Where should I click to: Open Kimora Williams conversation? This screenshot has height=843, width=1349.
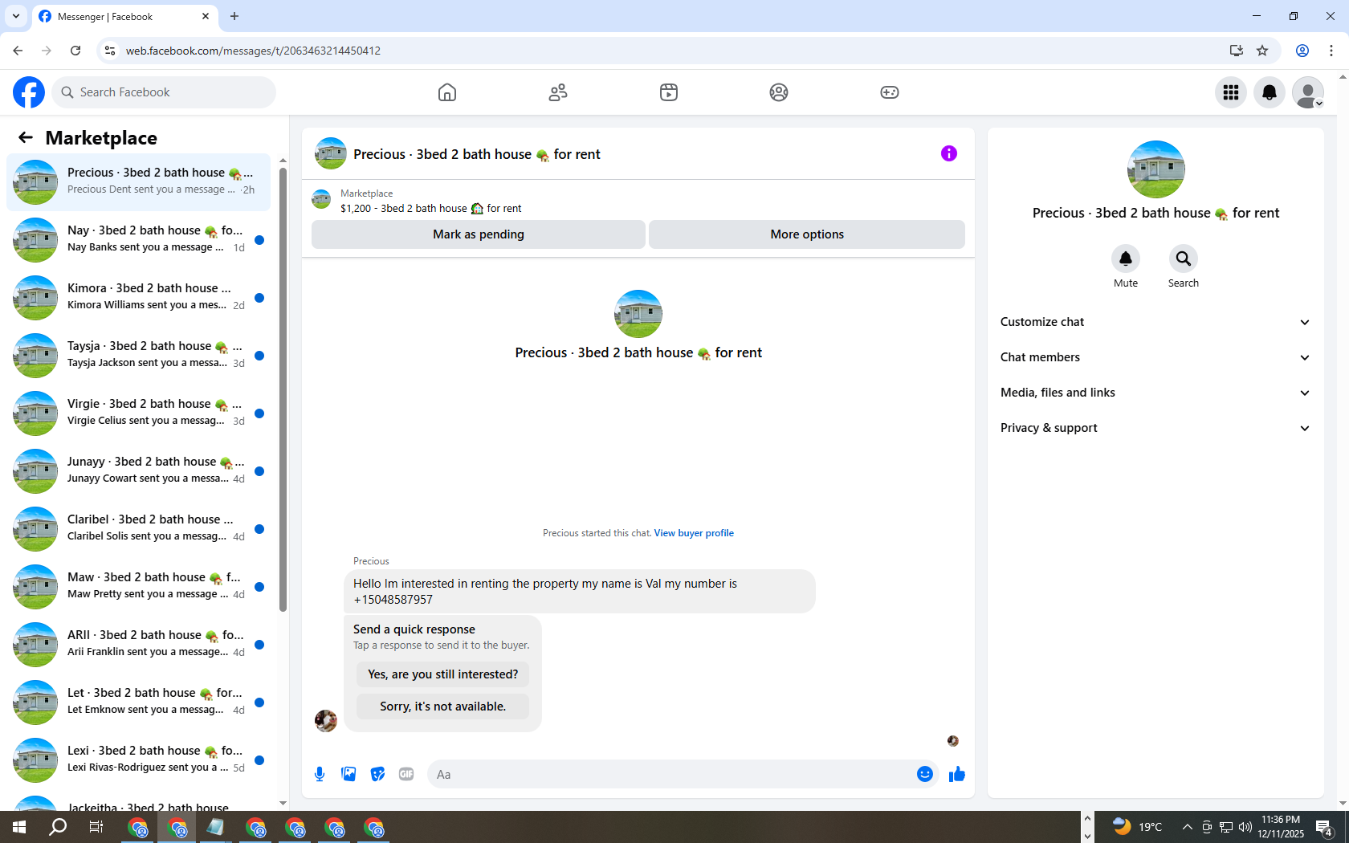pyautogui.click(x=139, y=297)
